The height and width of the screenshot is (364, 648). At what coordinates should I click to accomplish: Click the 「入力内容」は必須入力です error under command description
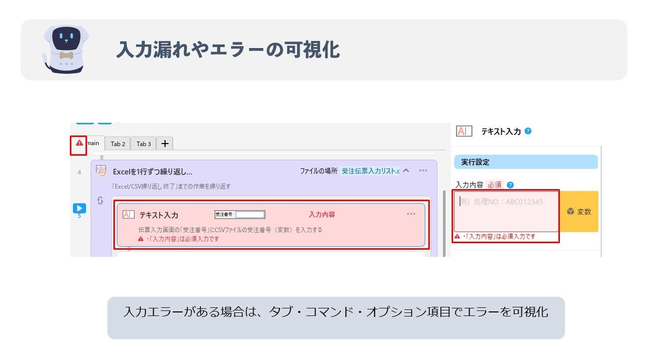coord(179,239)
